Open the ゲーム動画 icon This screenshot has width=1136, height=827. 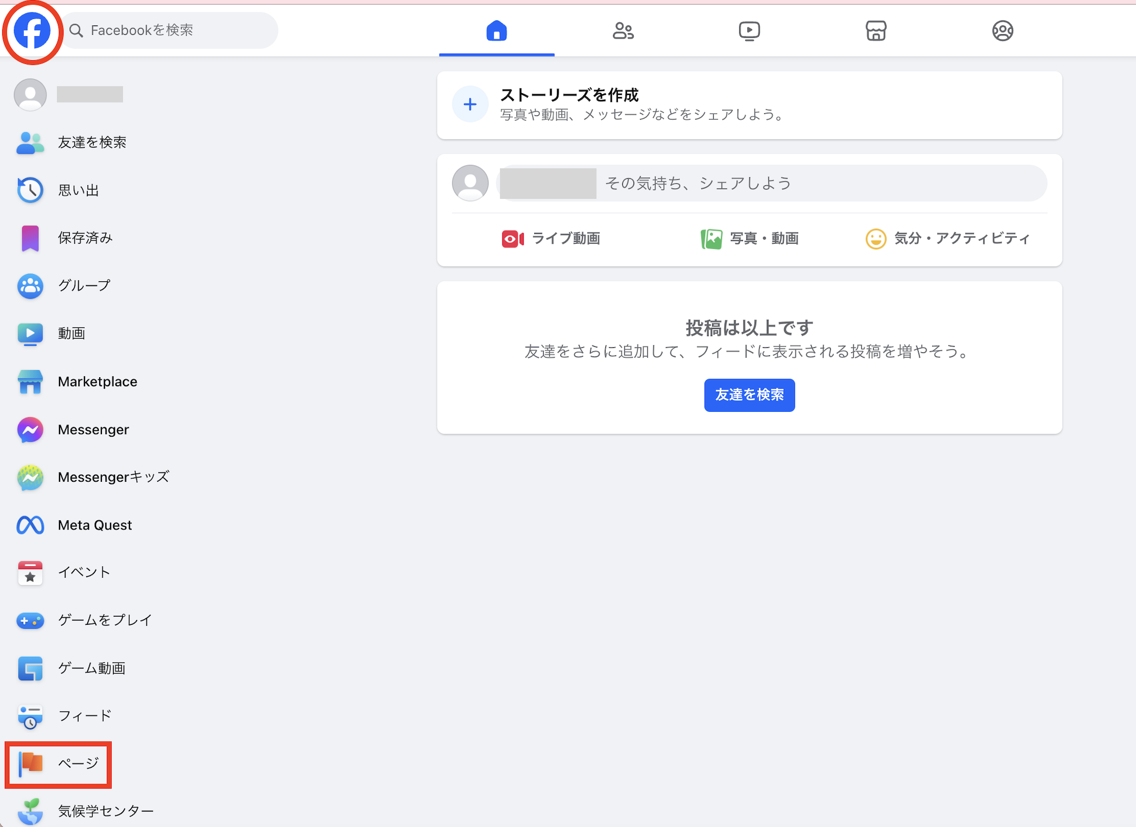click(30, 668)
